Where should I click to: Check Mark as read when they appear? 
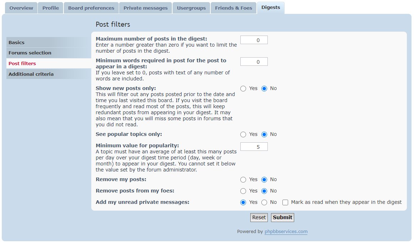click(x=285, y=202)
